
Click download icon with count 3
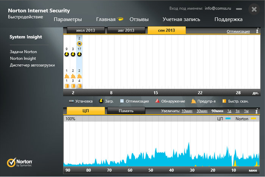coord(73,54)
